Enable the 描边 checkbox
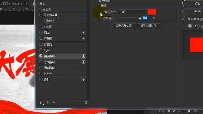 [x=41, y=32]
